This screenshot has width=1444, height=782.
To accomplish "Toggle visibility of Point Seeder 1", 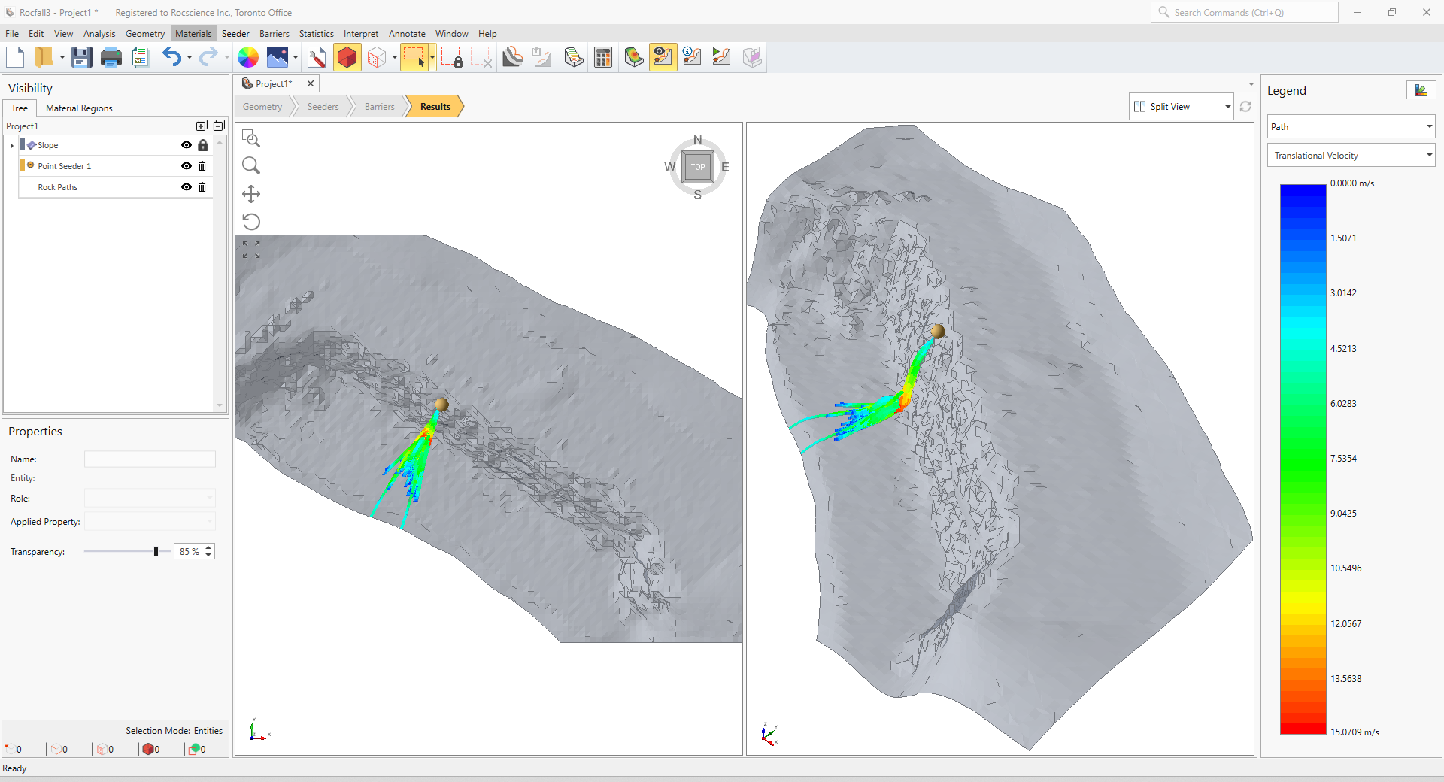I will click(187, 166).
